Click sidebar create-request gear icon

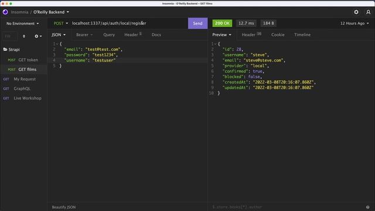tap(37, 36)
